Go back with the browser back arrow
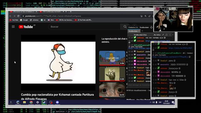This screenshot has width=201, height=113. [x=10, y=16]
